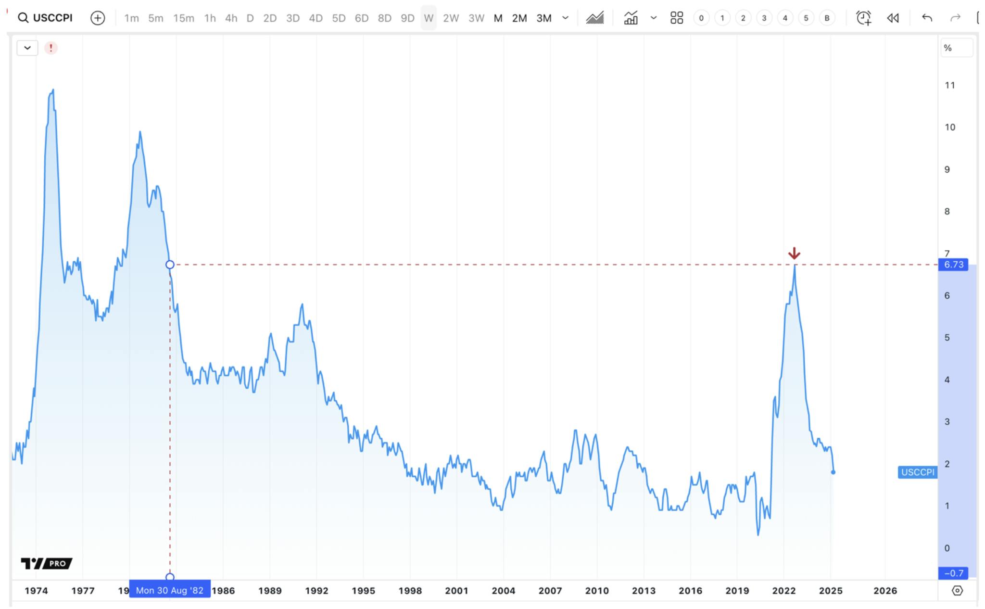Open the area chart style icon
The width and height of the screenshot is (985, 609).
point(595,18)
